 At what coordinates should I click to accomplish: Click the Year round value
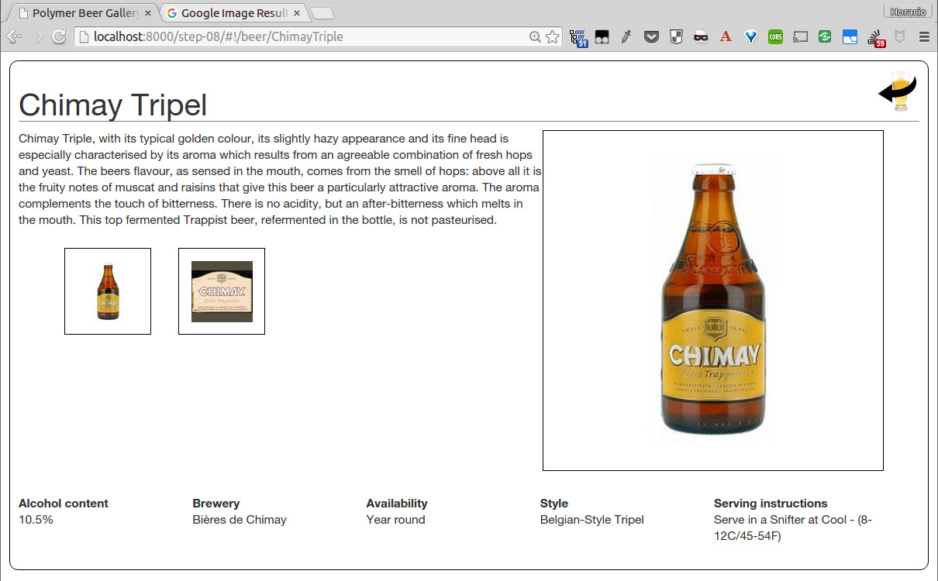(x=396, y=520)
